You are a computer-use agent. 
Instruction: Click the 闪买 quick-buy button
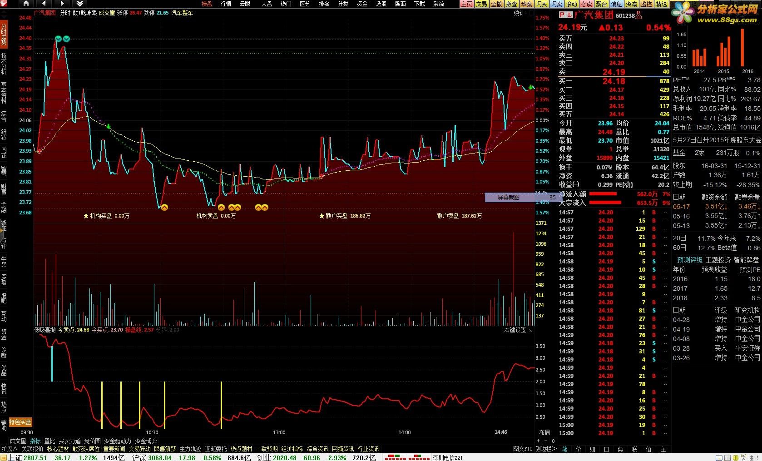(541, 4)
